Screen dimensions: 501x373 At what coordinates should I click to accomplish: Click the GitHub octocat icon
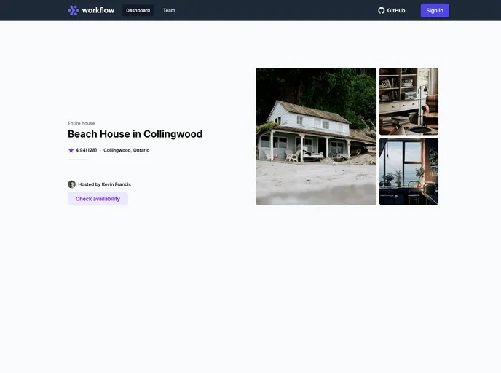tap(382, 10)
